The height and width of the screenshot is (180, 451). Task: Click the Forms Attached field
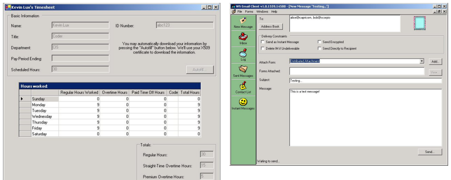[x=356, y=71]
